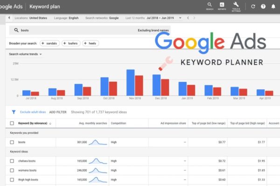Go to previous date range arrow

coord(188,18)
